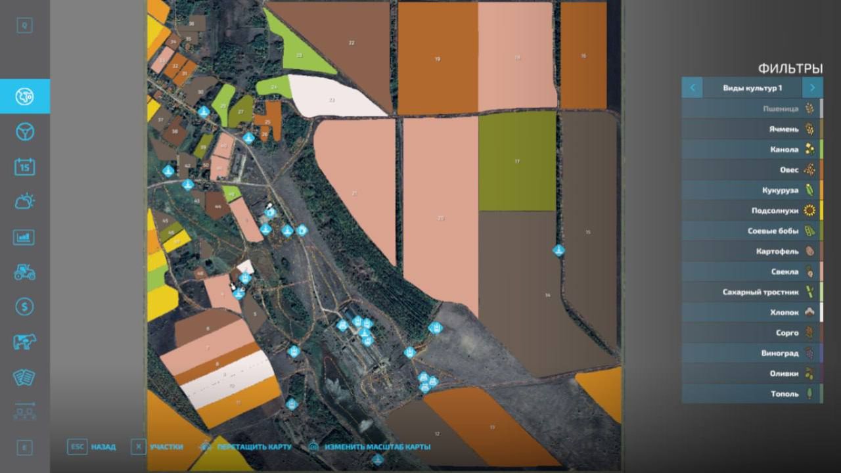Open the production chains sidebar tab
This screenshot has width=841, height=473.
24,413
